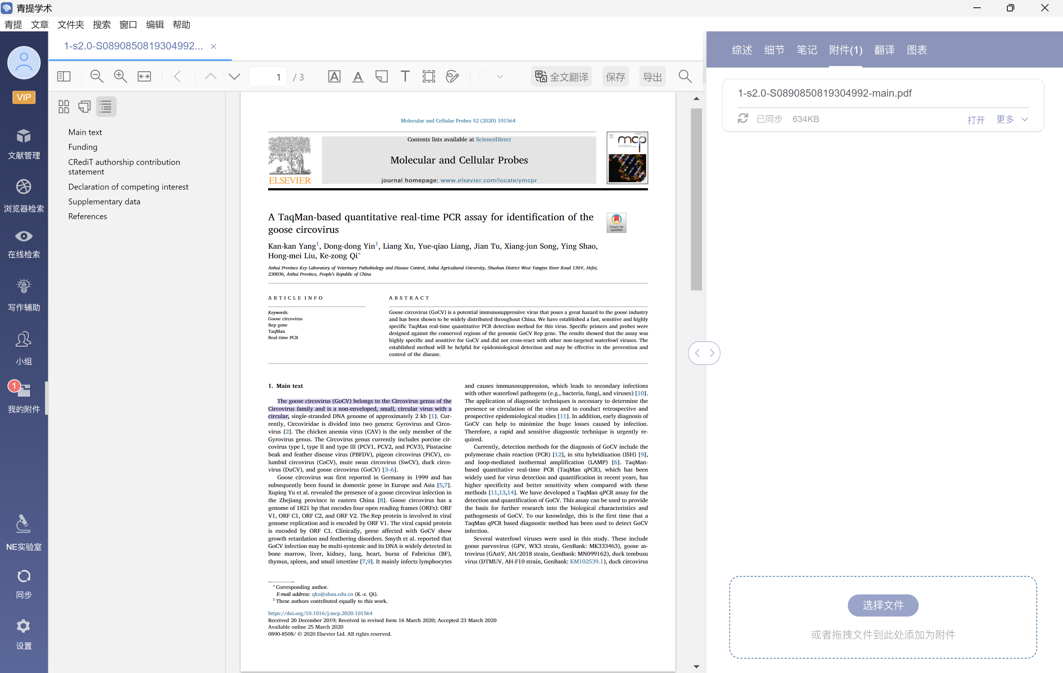This screenshot has width=1063, height=673.
Task: Open the 文章 menu
Action: point(40,25)
